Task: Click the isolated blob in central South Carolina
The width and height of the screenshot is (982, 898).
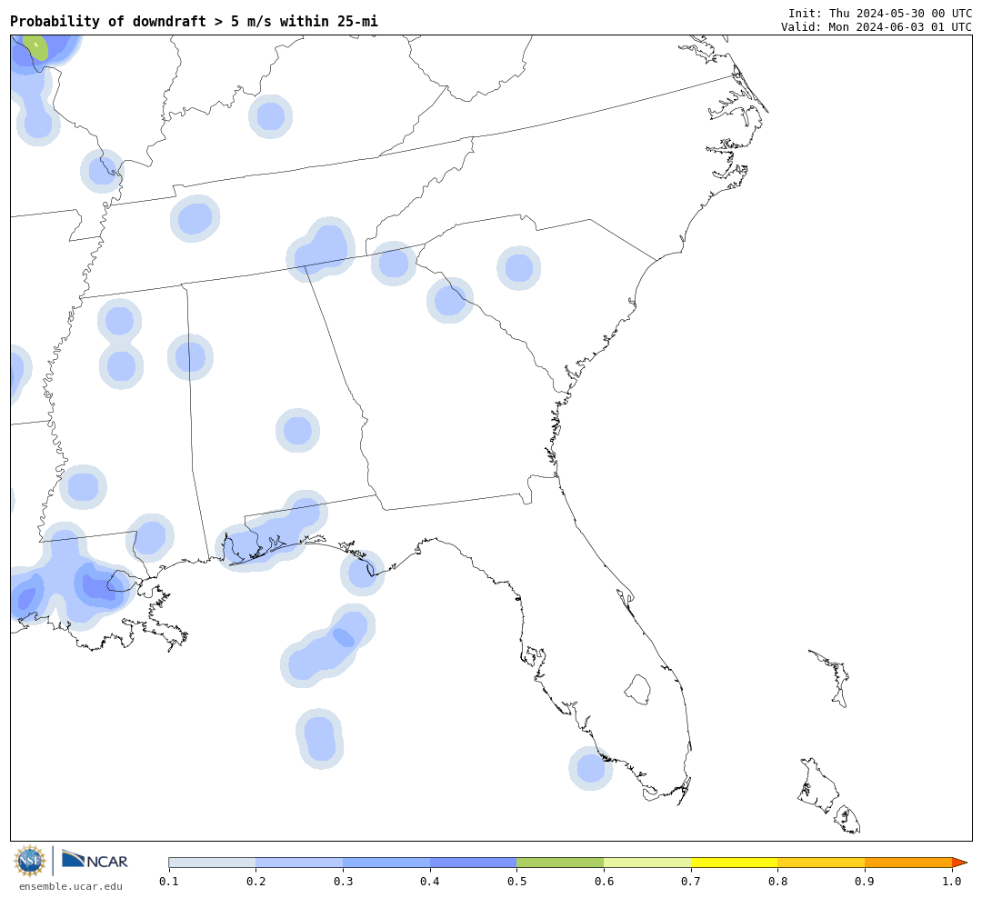Action: click(x=518, y=268)
